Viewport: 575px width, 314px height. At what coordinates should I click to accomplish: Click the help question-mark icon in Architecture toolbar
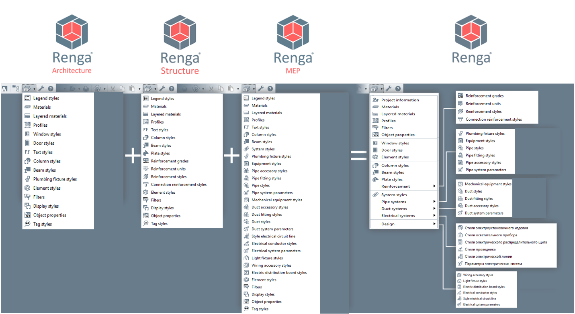[51, 89]
